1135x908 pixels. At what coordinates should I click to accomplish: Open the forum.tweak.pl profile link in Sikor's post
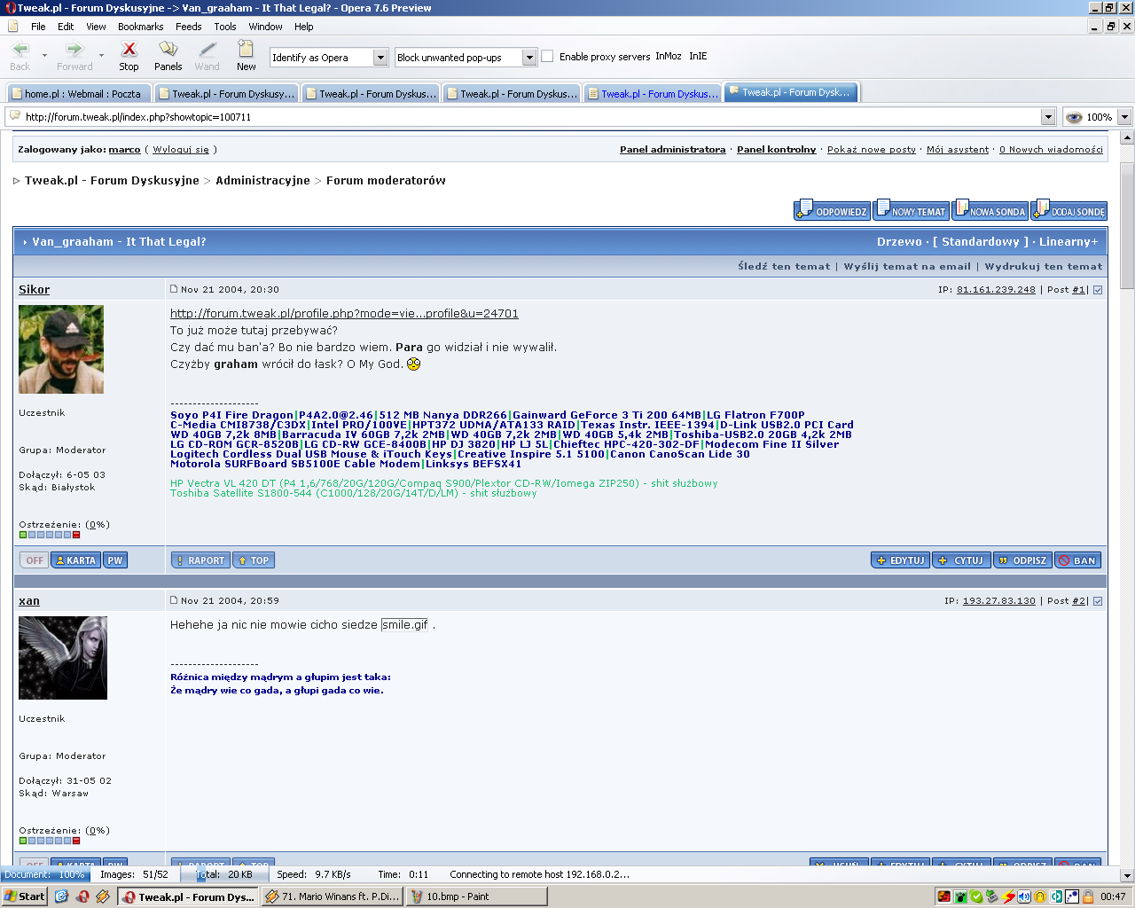tap(344, 313)
